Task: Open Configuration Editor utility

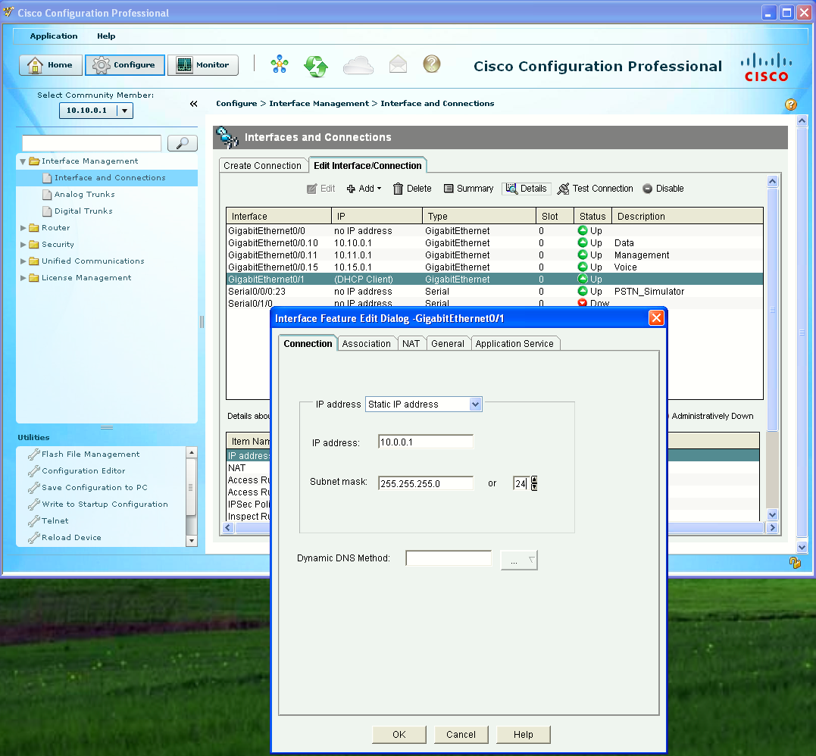Action: tap(83, 471)
